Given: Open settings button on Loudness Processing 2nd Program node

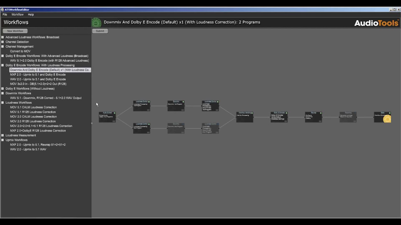Looking at the screenshot, I should (148, 132).
